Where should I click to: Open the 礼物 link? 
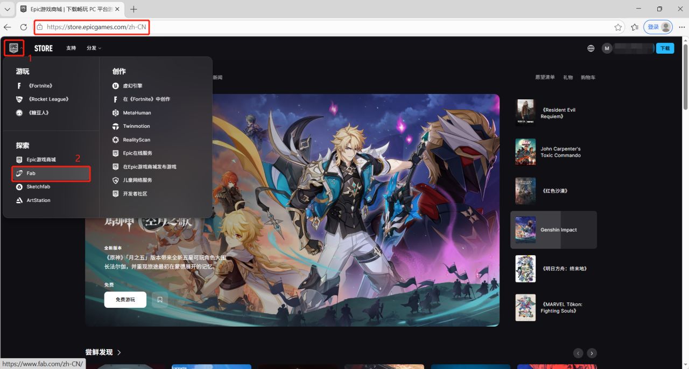click(568, 77)
